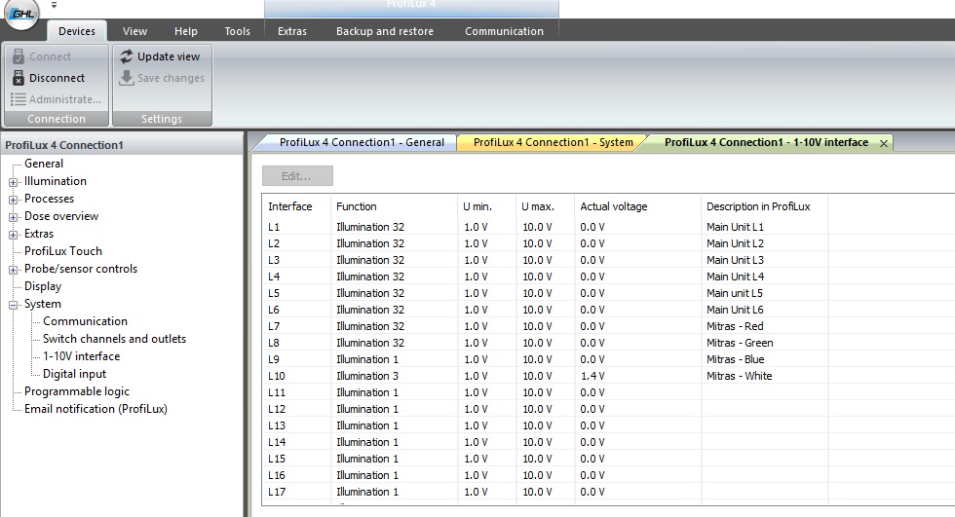Open the Help ribbon tab

point(186,31)
